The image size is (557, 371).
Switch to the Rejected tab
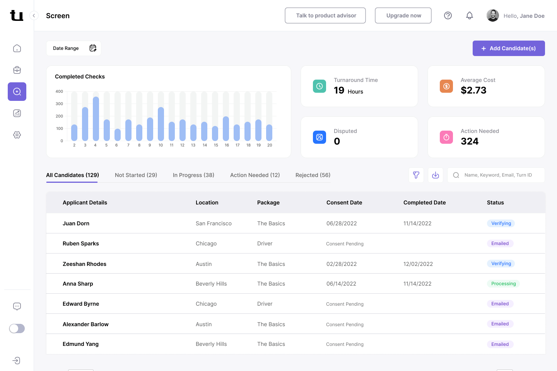tap(313, 175)
